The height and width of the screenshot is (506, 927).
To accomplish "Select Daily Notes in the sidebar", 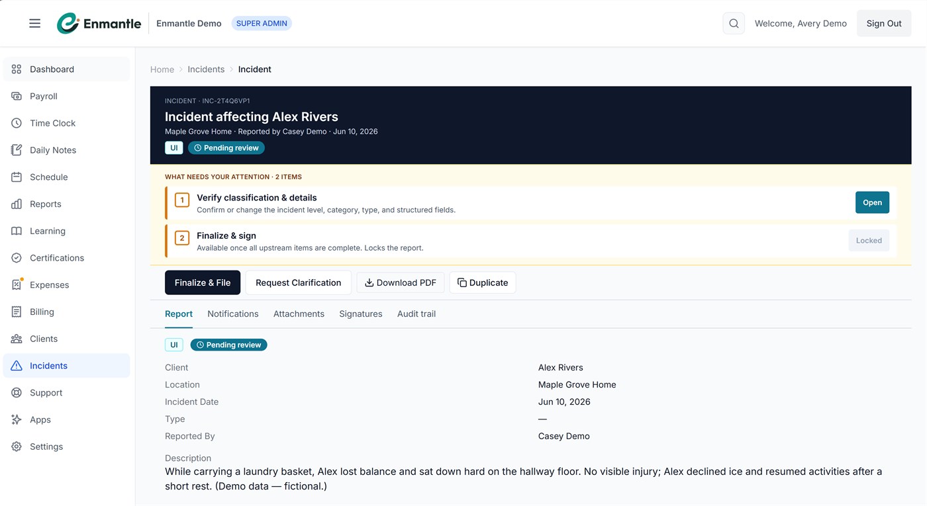I will [x=67, y=150].
